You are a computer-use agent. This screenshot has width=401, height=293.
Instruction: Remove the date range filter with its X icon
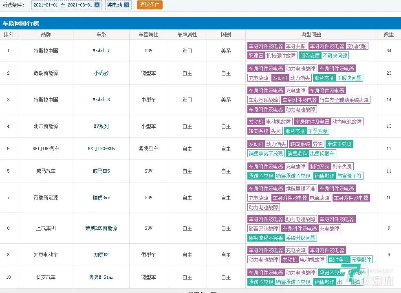pos(97,5)
